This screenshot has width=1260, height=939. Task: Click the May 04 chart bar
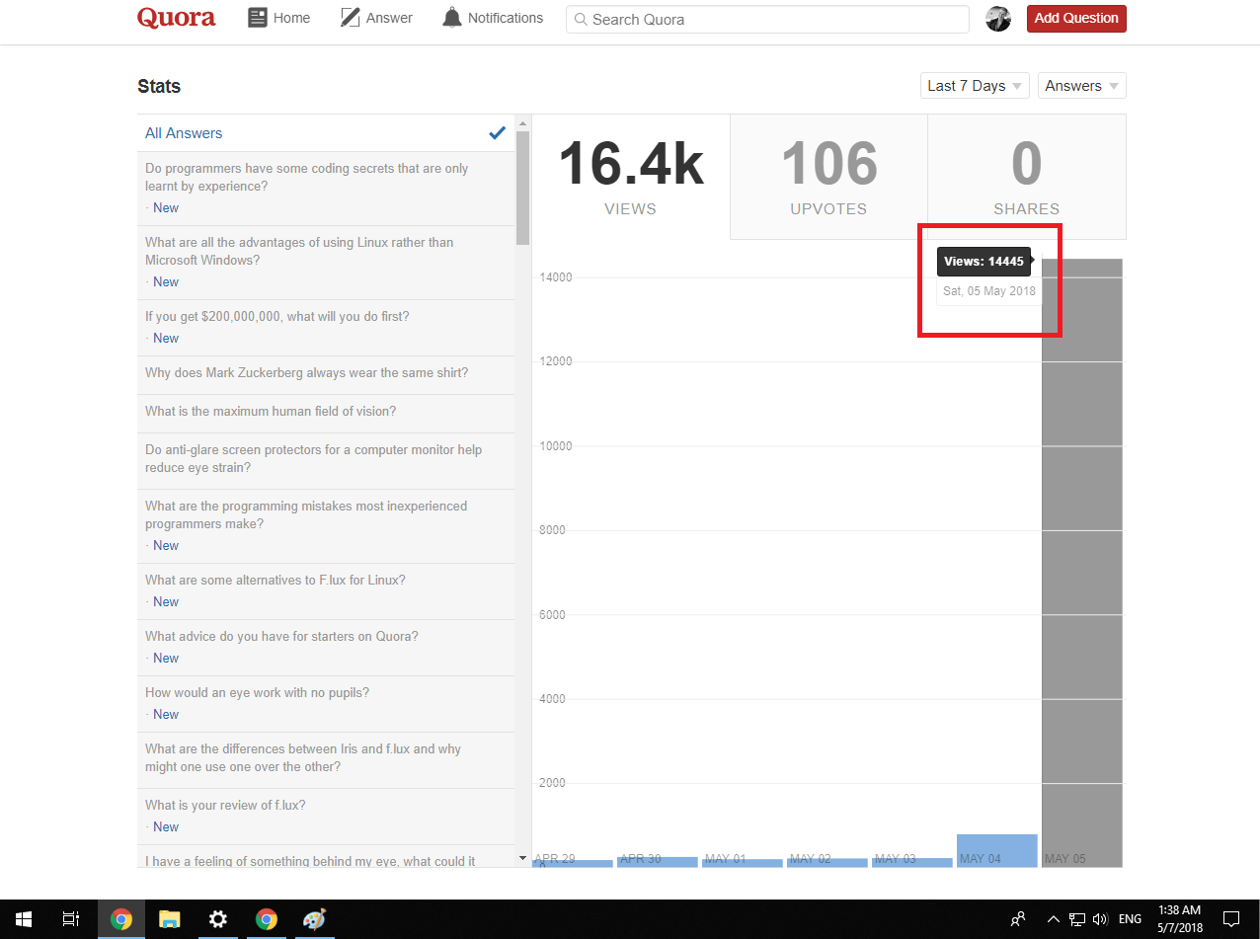(x=996, y=850)
